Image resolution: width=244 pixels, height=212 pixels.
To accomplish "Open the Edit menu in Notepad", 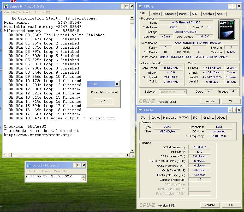I will pyautogui.click(x=37, y=171).
